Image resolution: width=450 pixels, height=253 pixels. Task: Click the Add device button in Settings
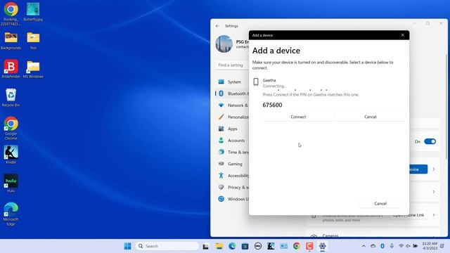pyautogui.click(x=418, y=169)
